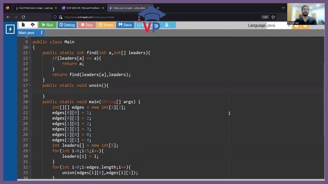
Task: Create a new file with the page icon
Action: 23,25
